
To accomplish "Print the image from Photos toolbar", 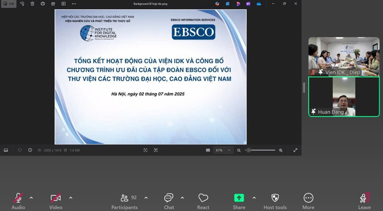I will coord(43,4).
